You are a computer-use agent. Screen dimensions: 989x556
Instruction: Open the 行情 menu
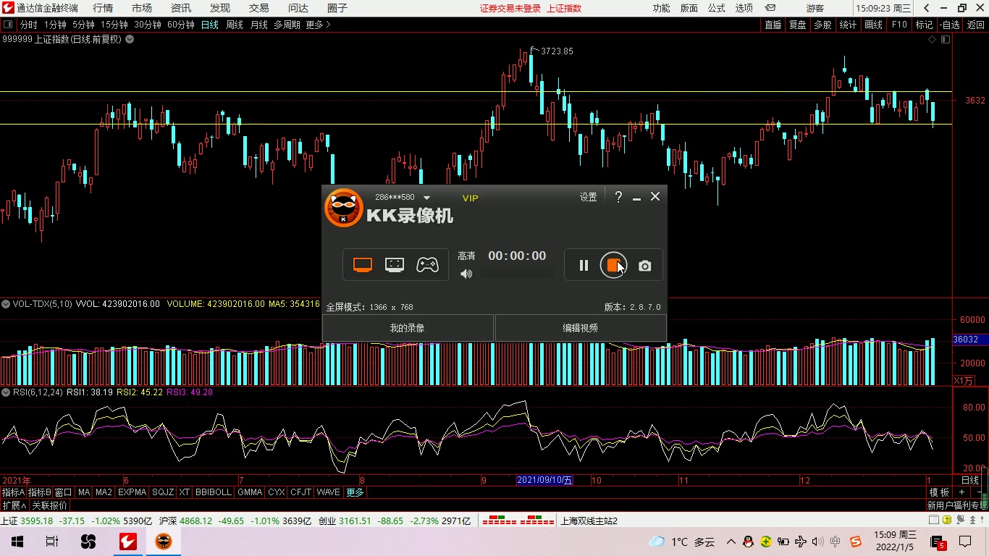[x=103, y=8]
